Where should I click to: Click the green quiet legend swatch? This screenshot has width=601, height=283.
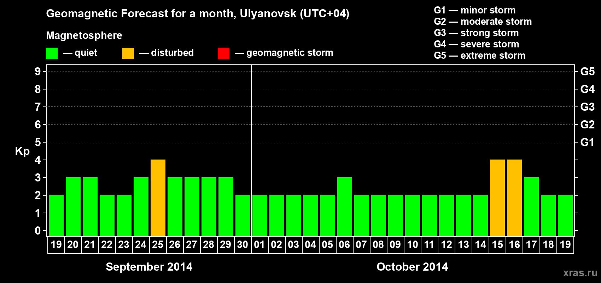(52, 53)
